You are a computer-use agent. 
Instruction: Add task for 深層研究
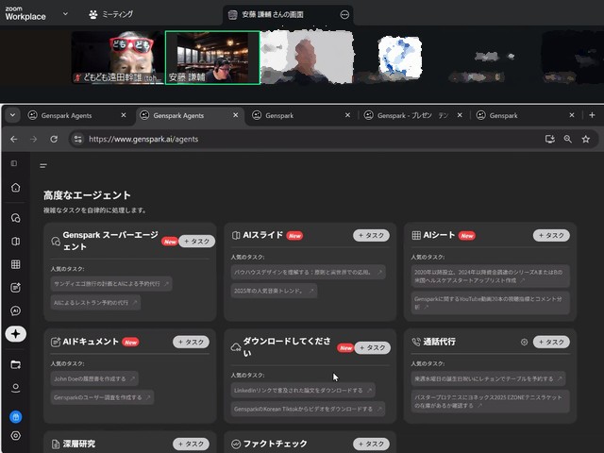[191, 444]
